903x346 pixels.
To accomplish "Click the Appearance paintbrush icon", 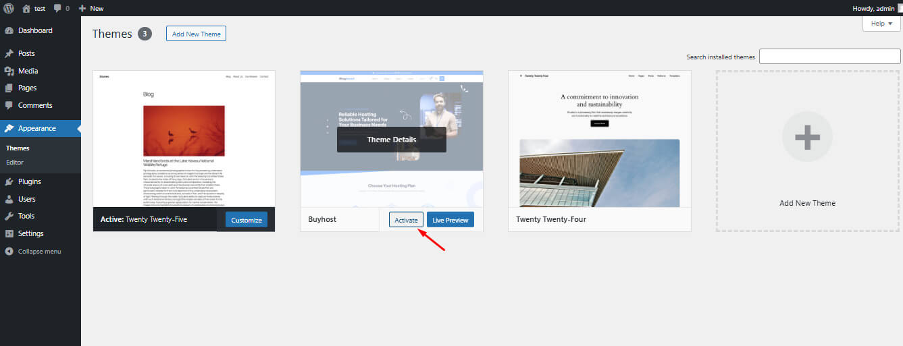I will click(9, 128).
